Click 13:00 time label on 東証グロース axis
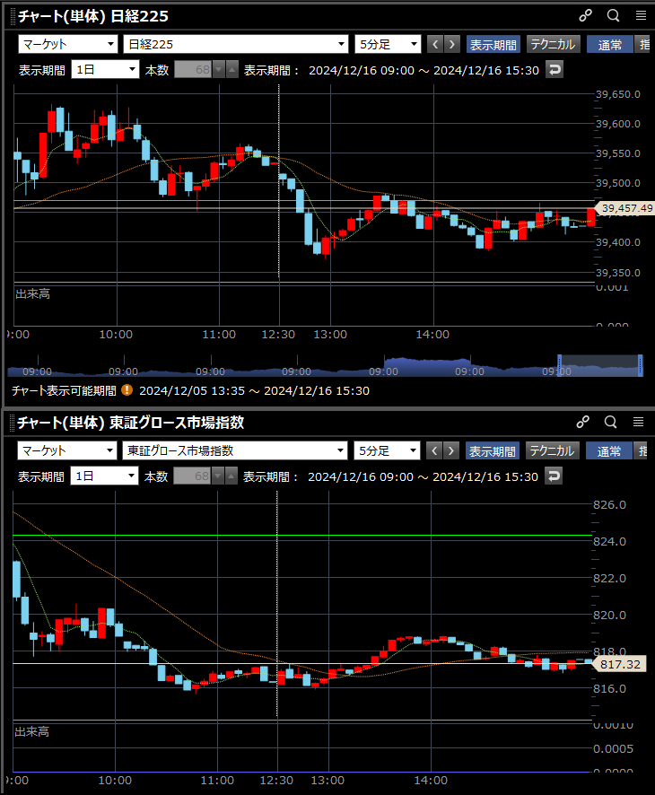This screenshot has width=655, height=795. tap(327, 780)
